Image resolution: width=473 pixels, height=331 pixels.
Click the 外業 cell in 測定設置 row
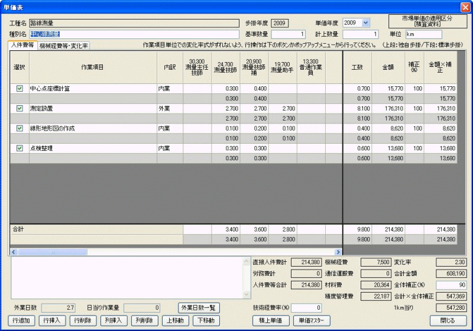170,109
